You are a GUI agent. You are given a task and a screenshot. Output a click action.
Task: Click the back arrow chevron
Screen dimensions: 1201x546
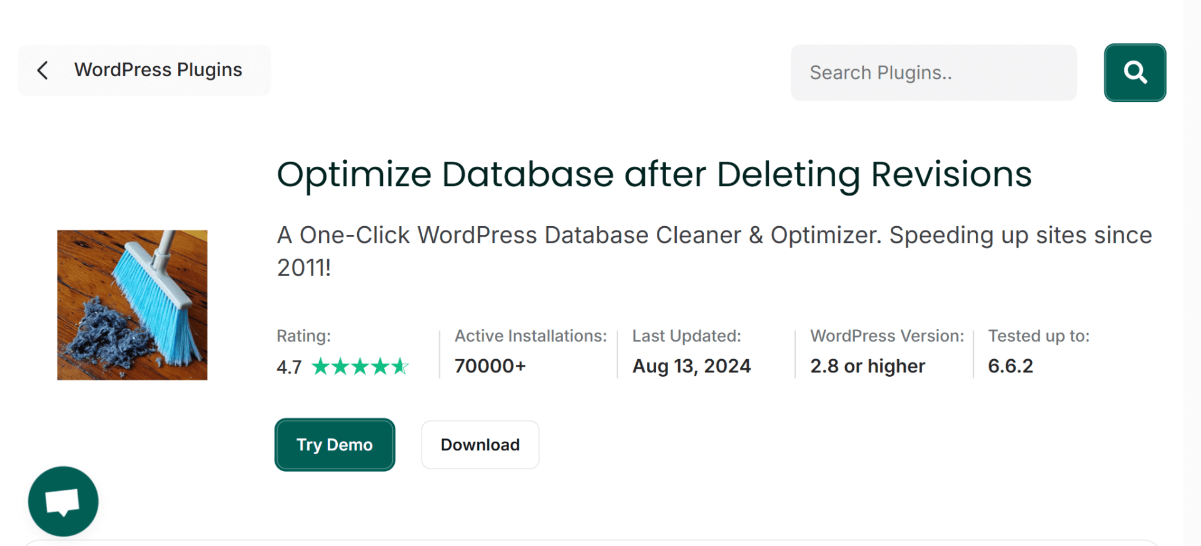pyautogui.click(x=42, y=70)
